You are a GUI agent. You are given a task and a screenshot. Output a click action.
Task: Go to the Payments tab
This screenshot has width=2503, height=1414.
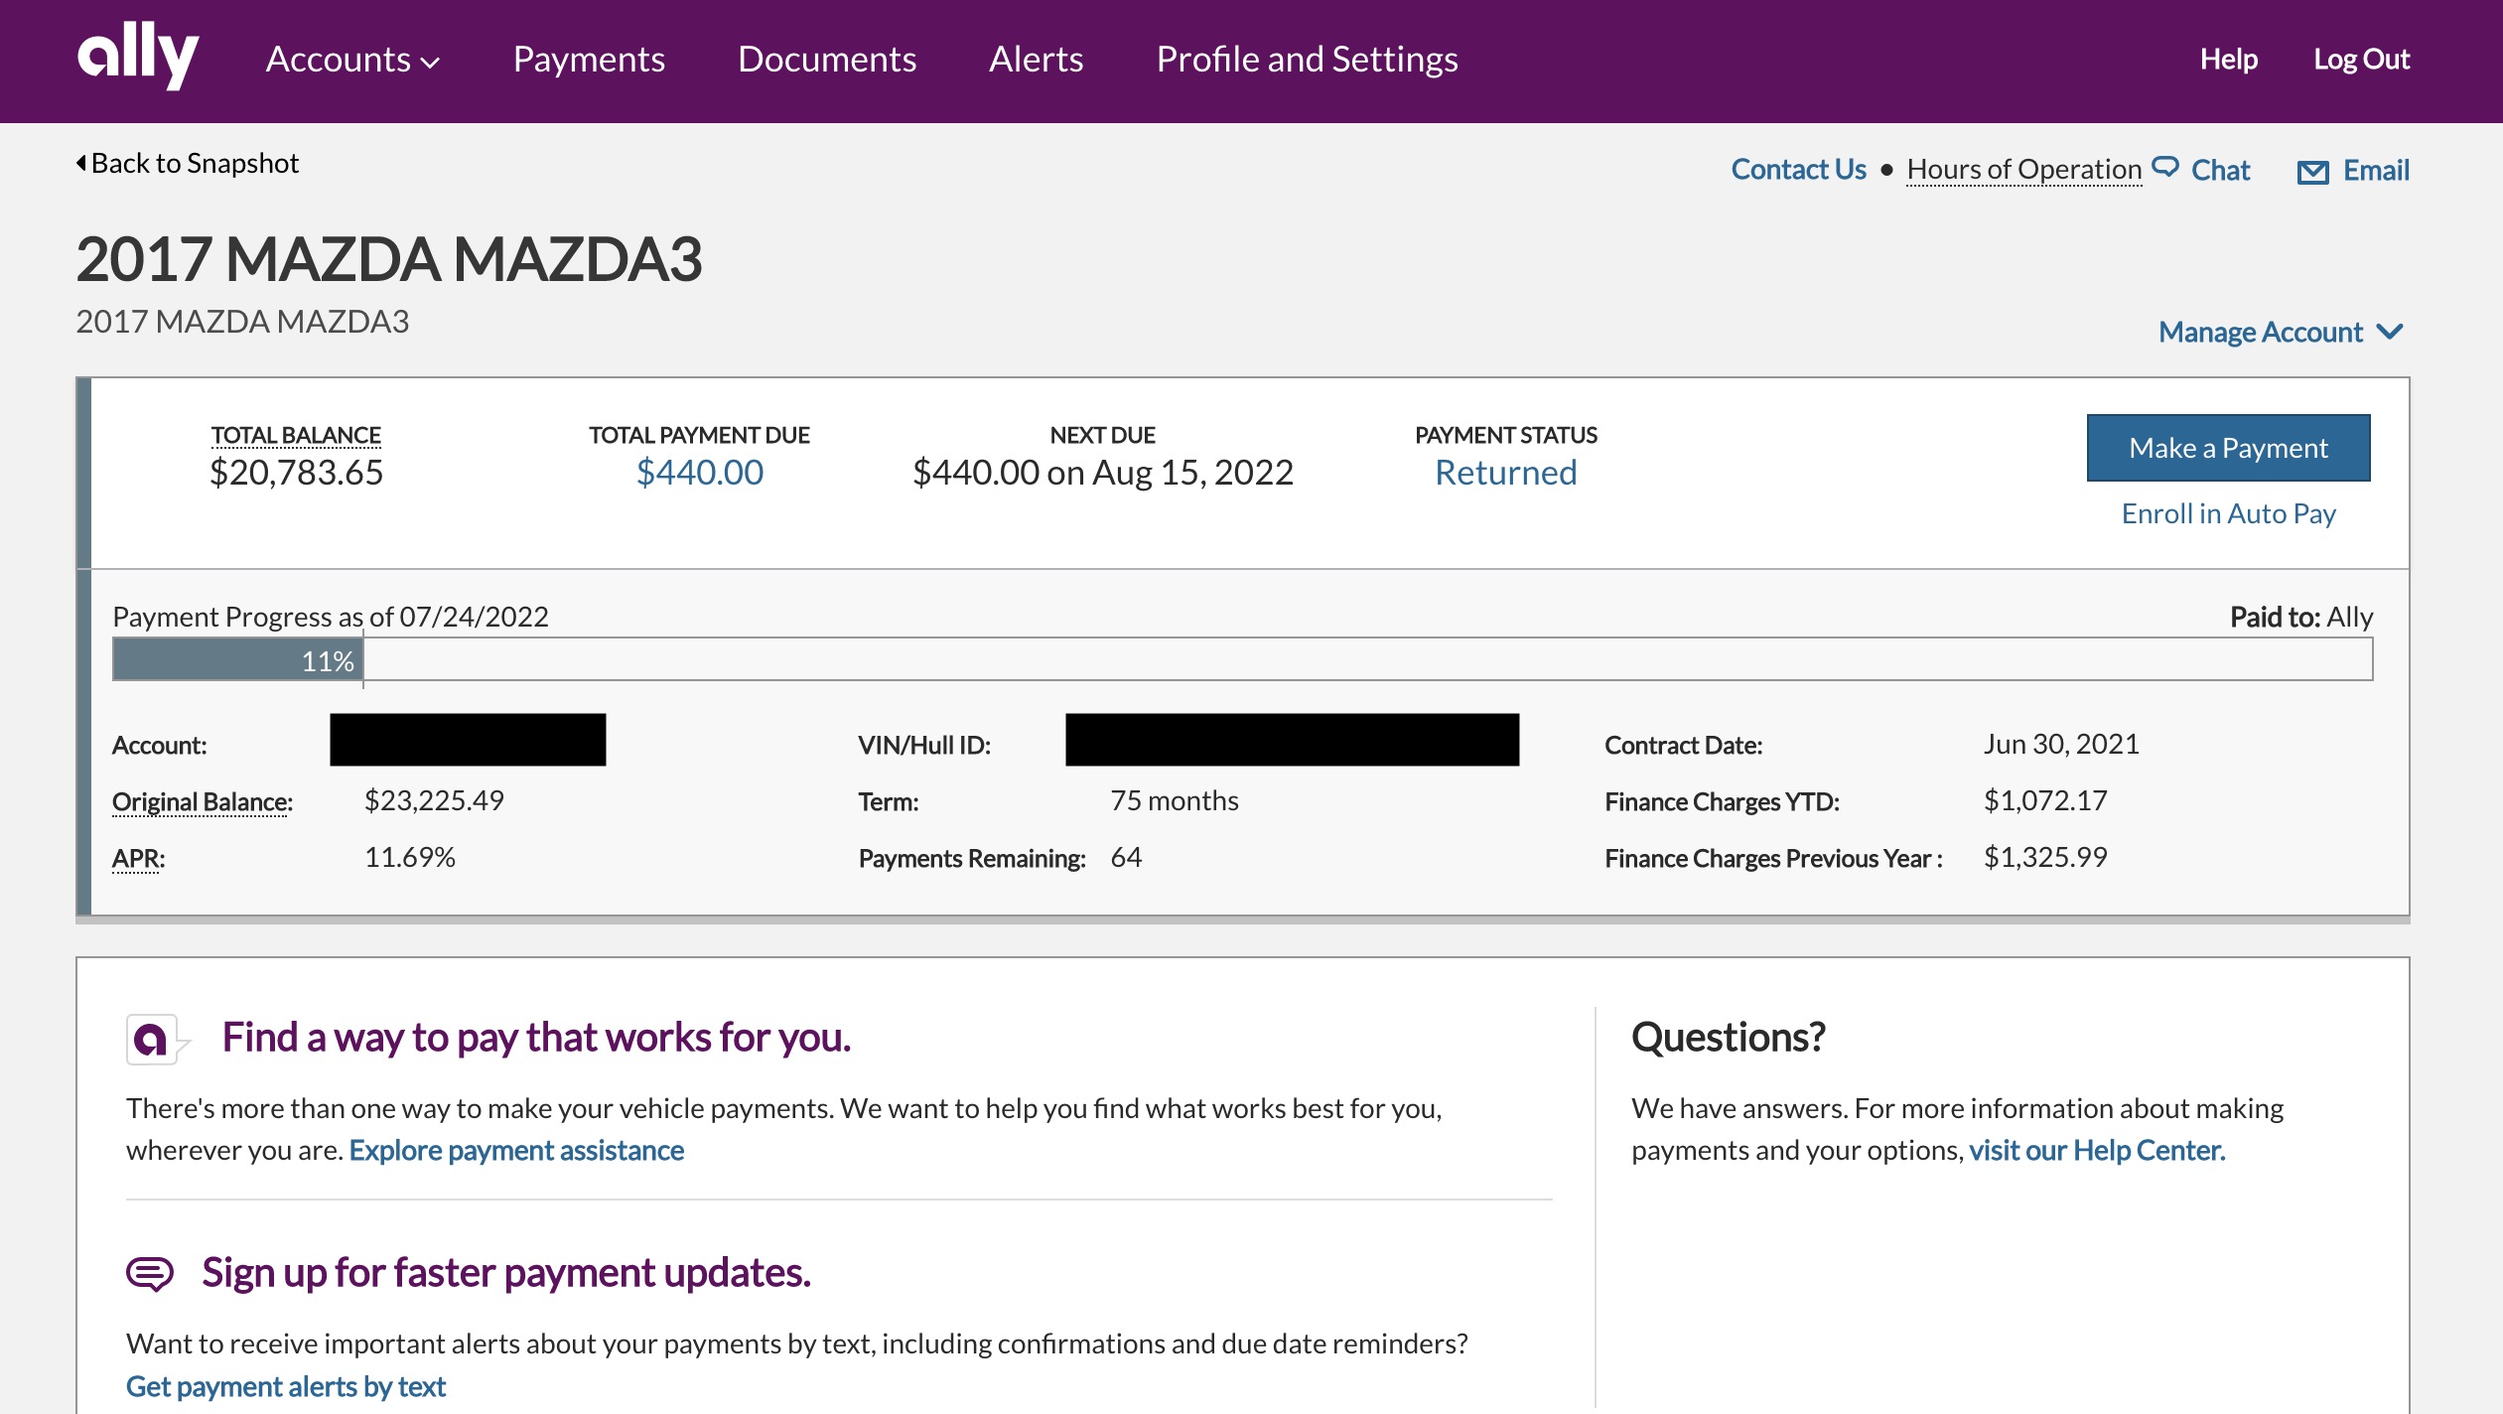tap(589, 60)
